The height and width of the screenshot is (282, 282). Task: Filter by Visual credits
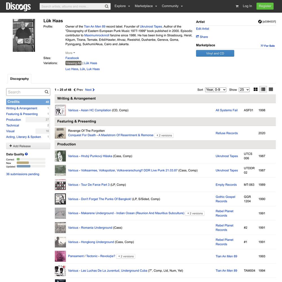coord(10,131)
